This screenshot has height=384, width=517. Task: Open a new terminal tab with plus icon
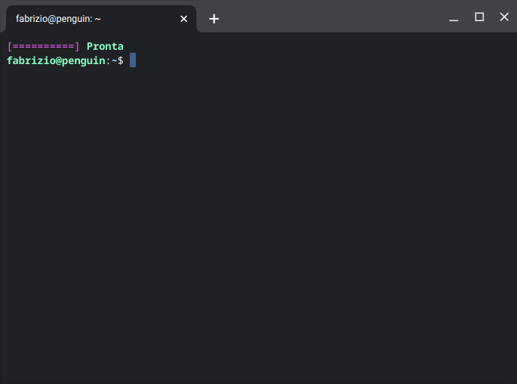(214, 19)
